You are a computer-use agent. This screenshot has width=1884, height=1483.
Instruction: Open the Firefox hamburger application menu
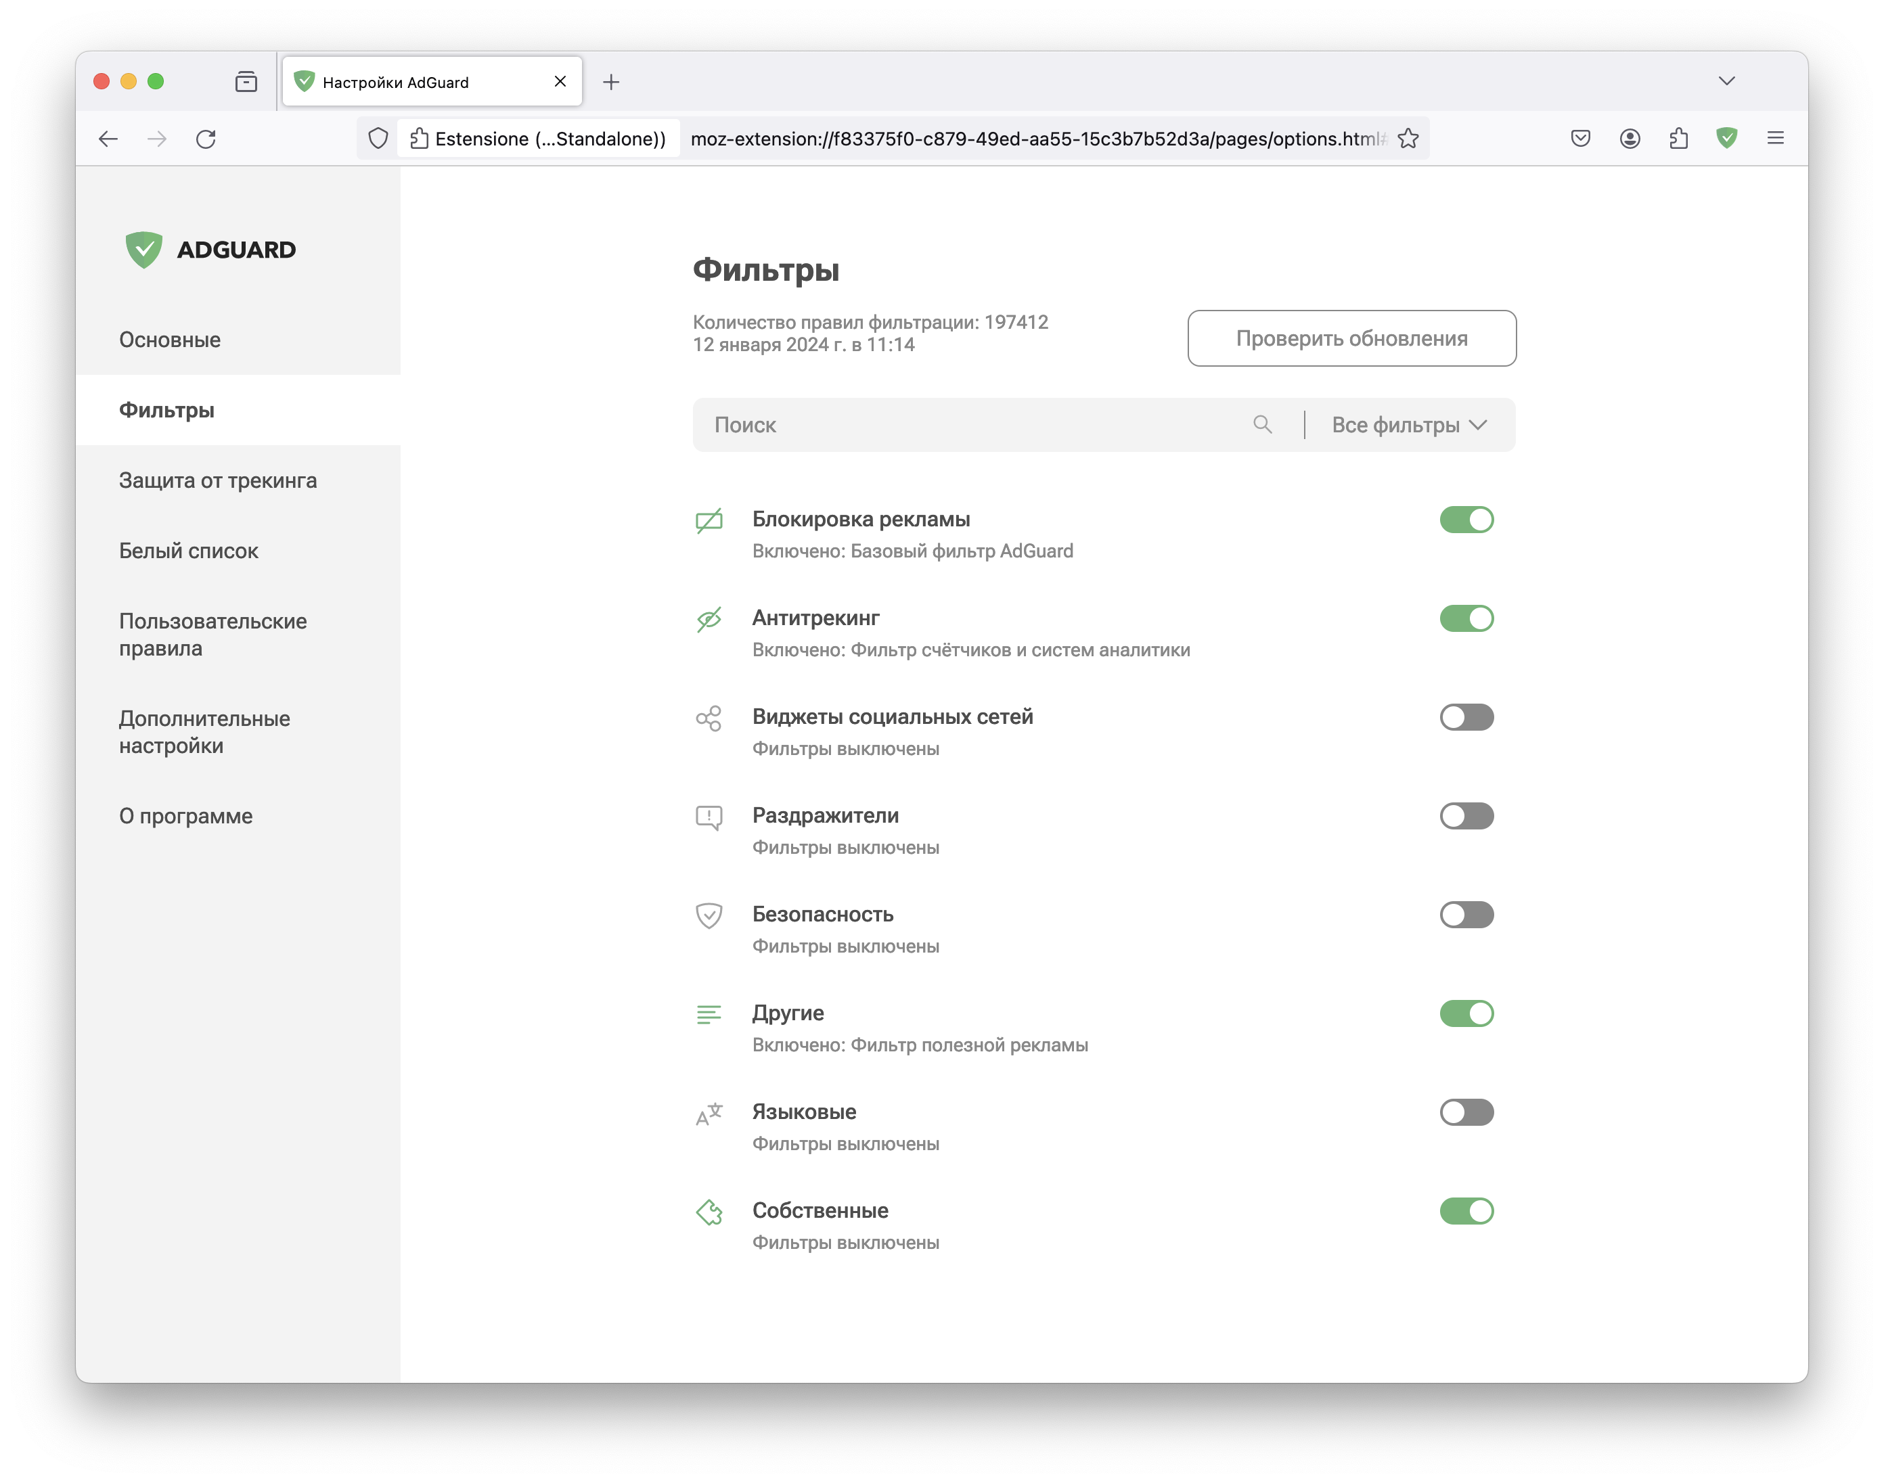tap(1774, 138)
